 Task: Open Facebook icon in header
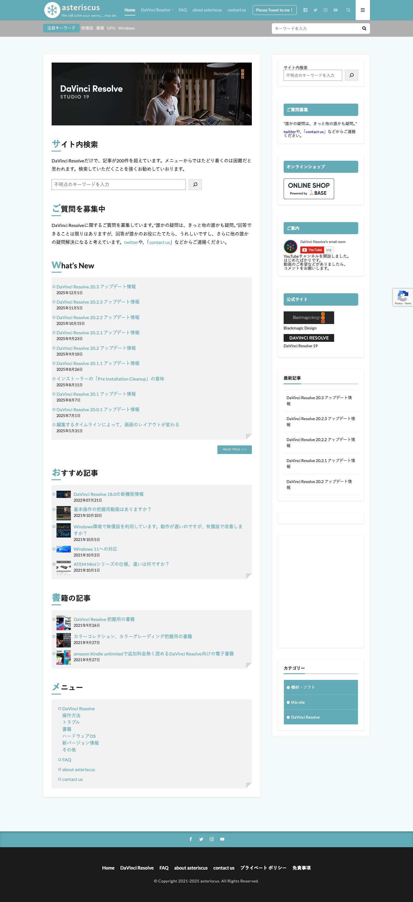point(305,10)
